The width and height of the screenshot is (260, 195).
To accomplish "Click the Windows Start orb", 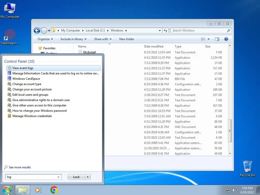I will (7, 190).
